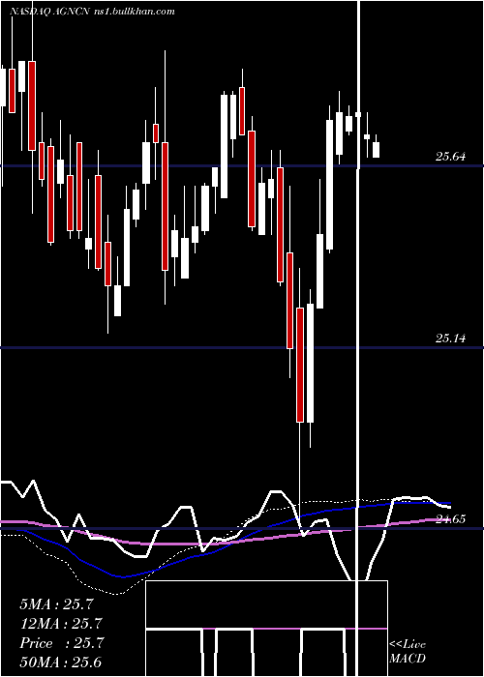484x677 pixels.
Task: Select the 12MA : 25.7 reading
Action: 60,624
